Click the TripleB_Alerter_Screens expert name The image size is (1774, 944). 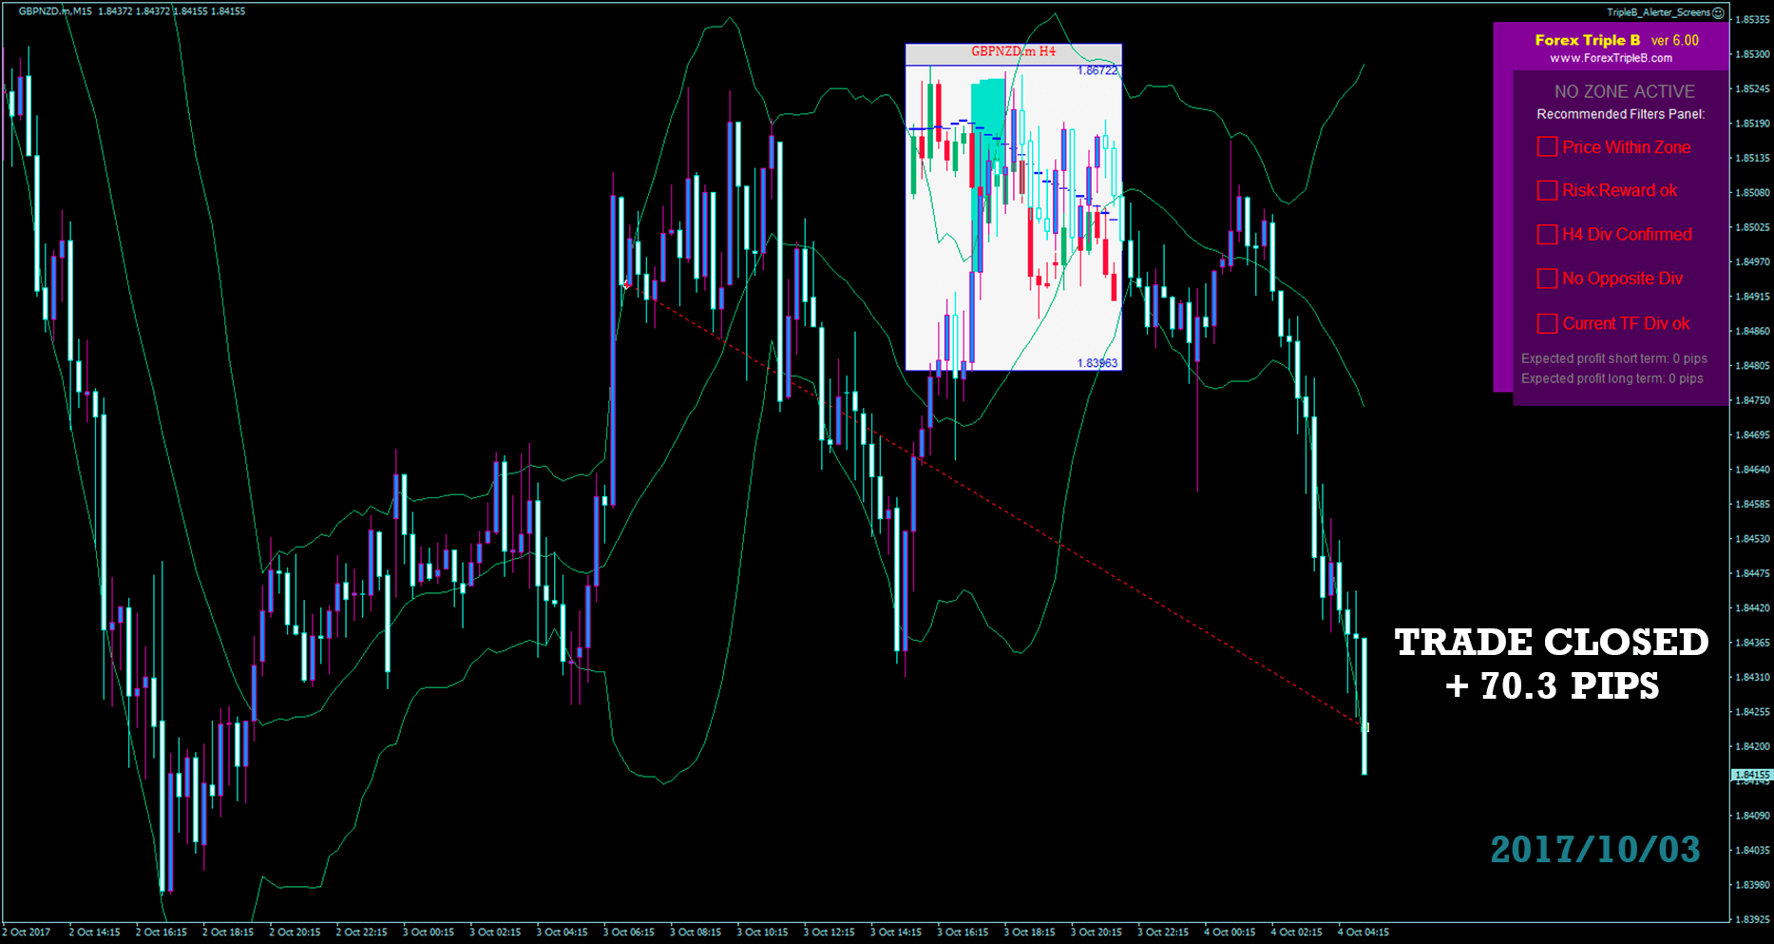pyautogui.click(x=1658, y=12)
